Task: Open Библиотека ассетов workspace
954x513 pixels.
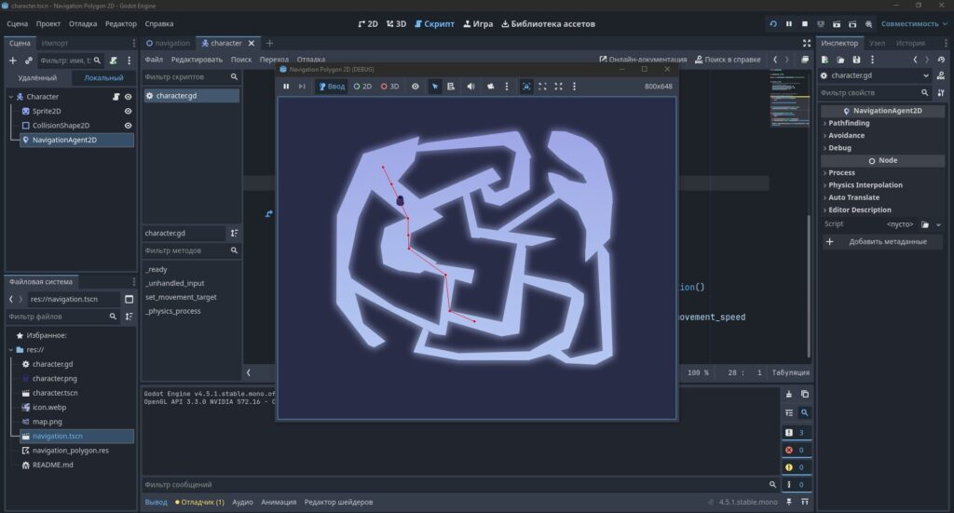Action: (x=548, y=23)
